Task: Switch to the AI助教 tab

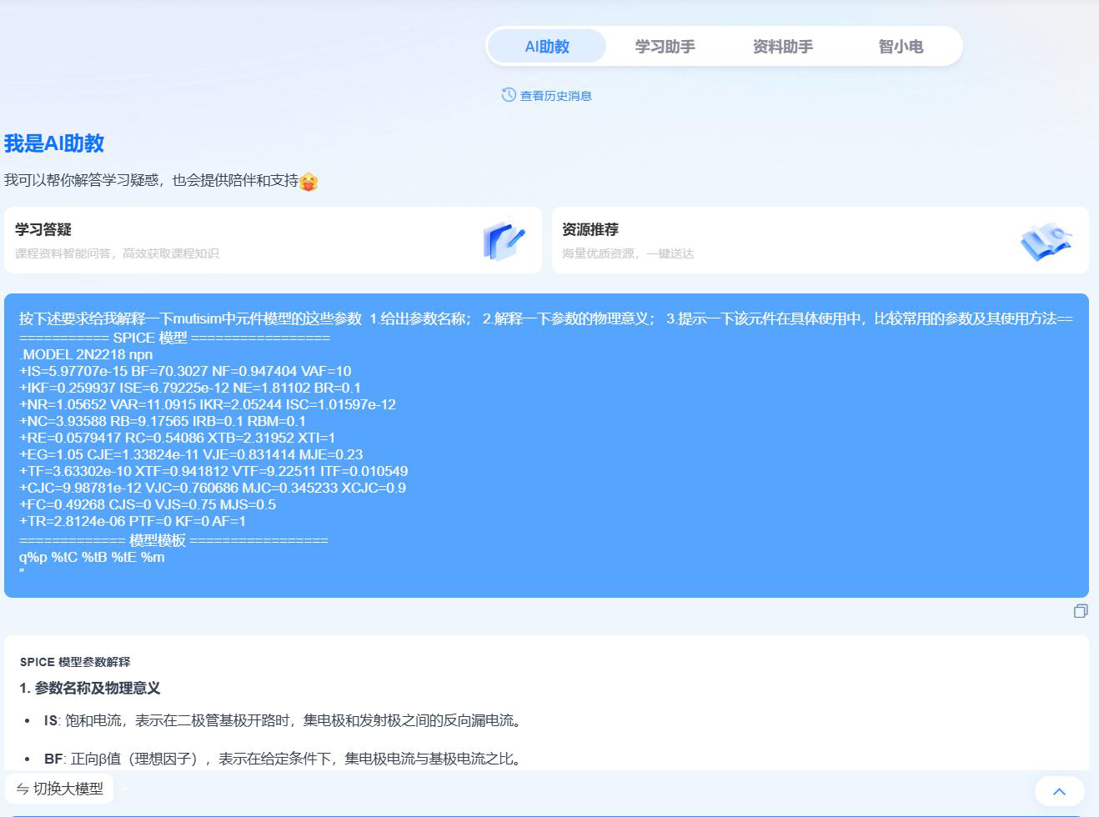Action: pos(547,47)
